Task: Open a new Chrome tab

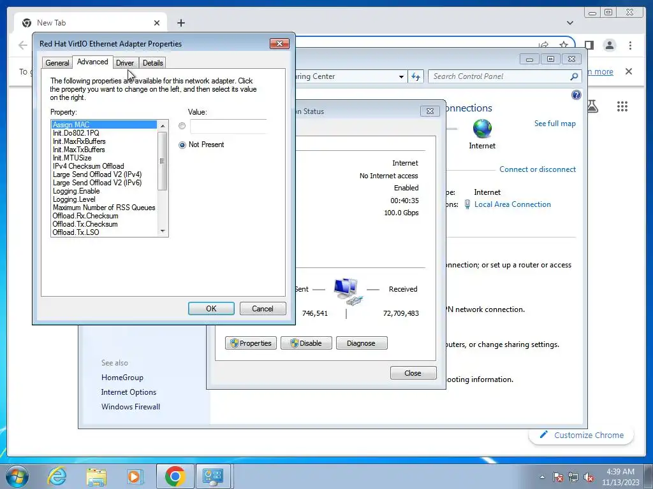Action: [x=180, y=23]
